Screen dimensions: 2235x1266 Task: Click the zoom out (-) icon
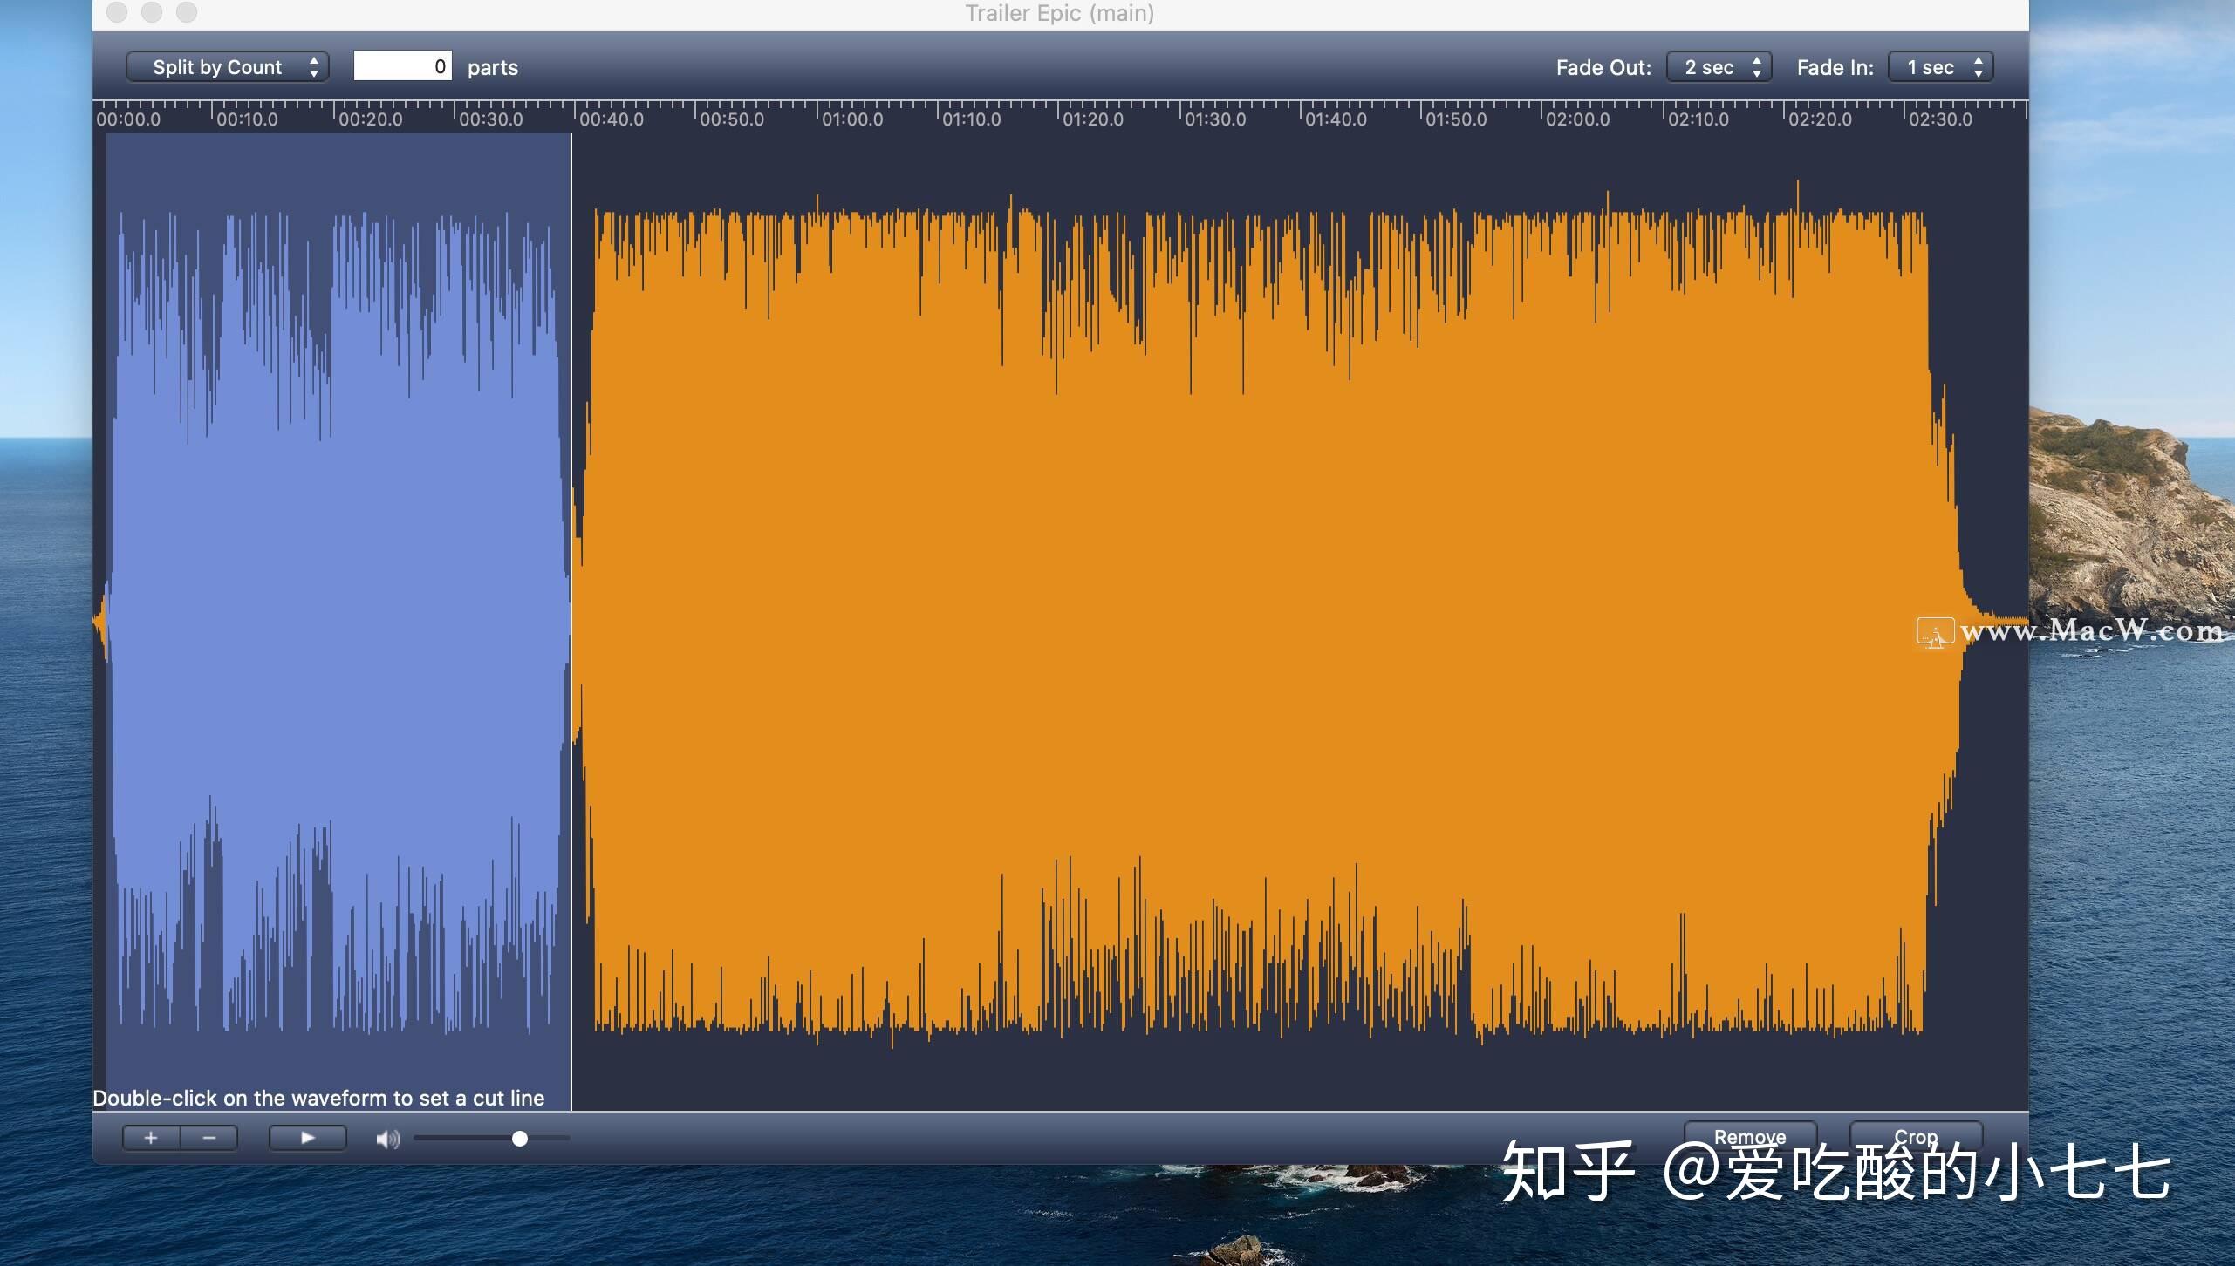coord(208,1137)
